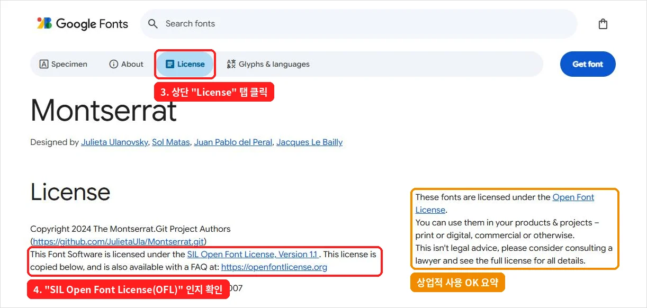Click the Get font button
This screenshot has height=308, width=647.
(588, 64)
